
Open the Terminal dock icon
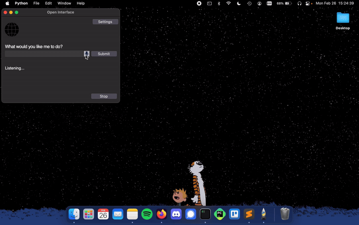[205, 214]
